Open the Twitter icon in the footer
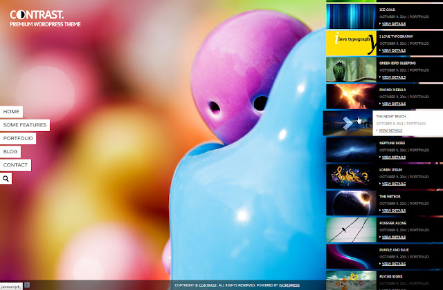The image size is (443, 290). (27, 285)
